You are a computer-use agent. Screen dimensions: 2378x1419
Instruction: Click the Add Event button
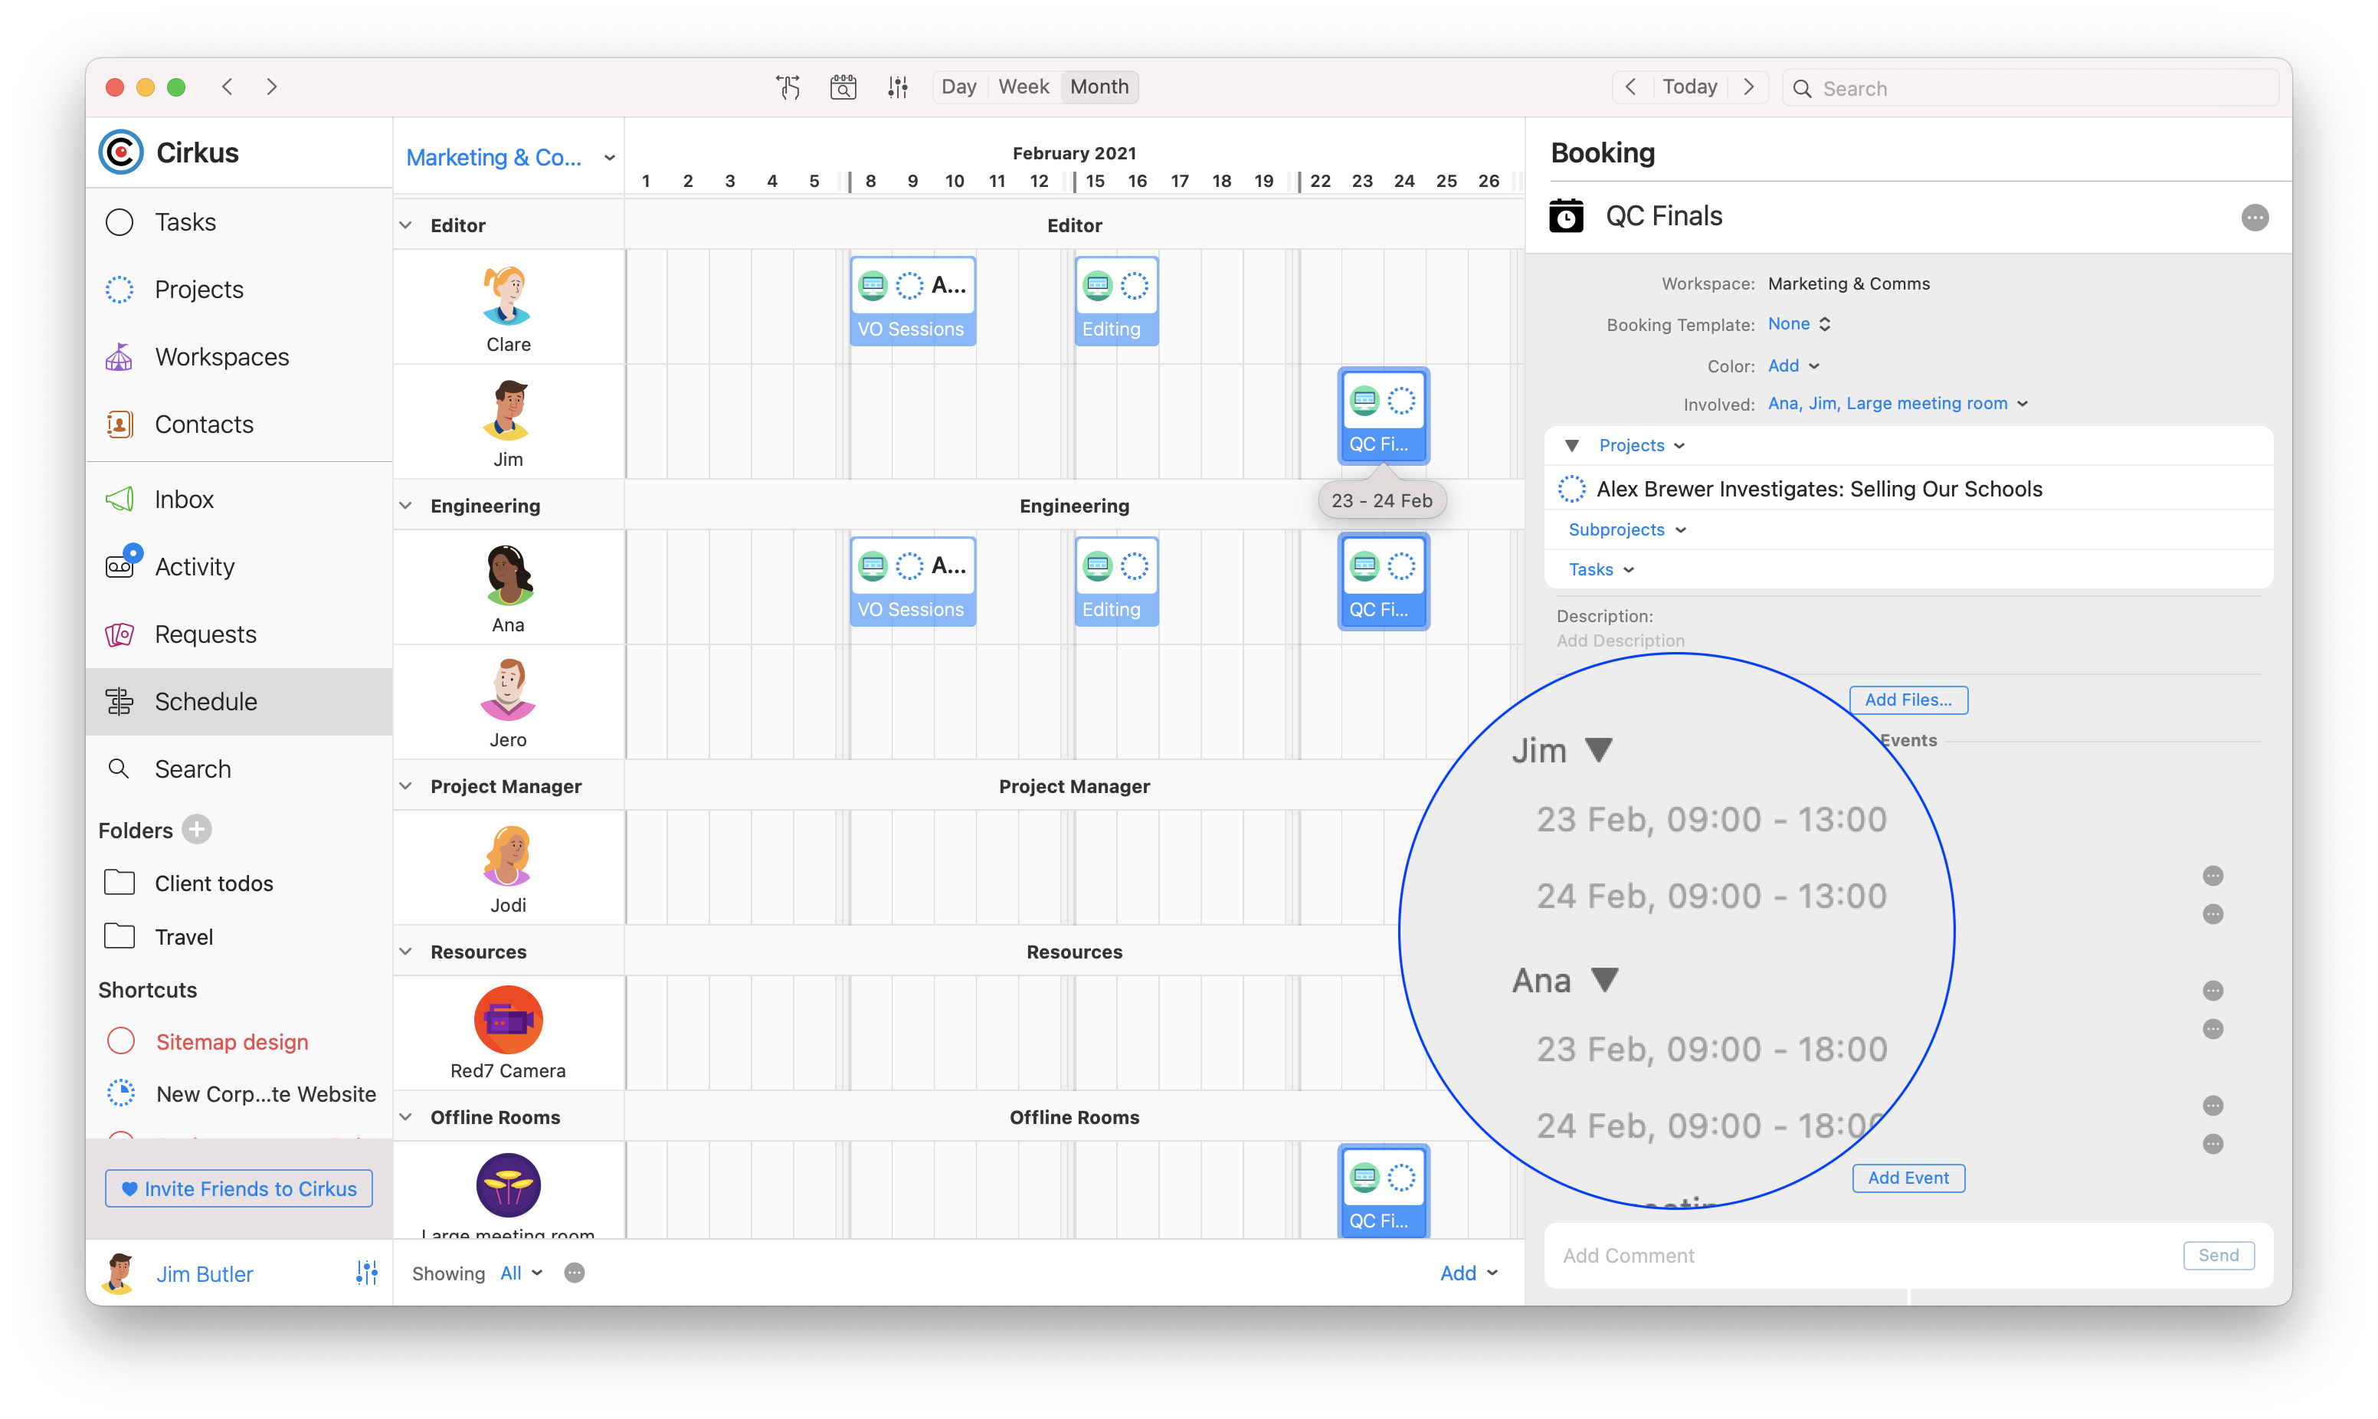click(1908, 1178)
